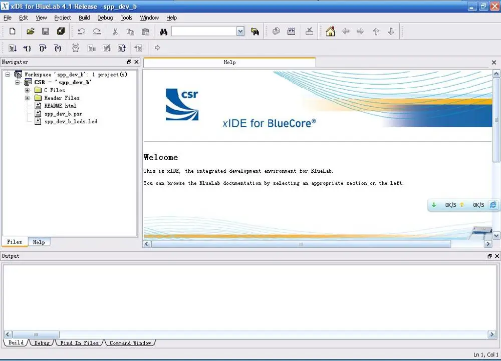Open the Window menu
Screen dimensions: 501x361
[x=149, y=18]
